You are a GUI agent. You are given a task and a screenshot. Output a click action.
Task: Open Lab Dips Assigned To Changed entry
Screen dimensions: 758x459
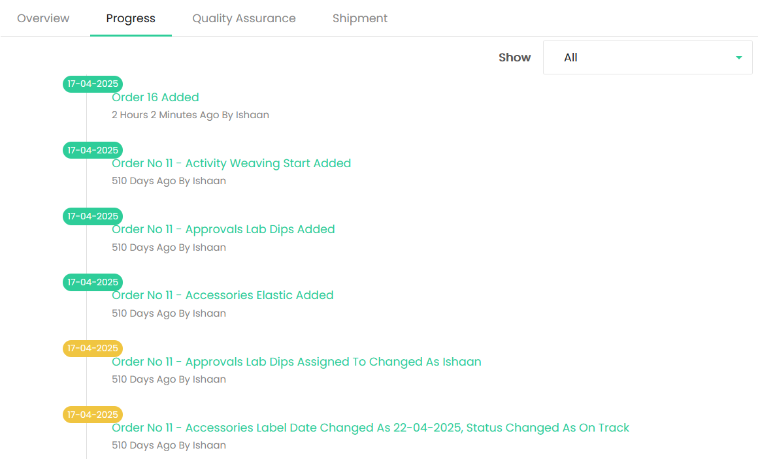click(296, 362)
